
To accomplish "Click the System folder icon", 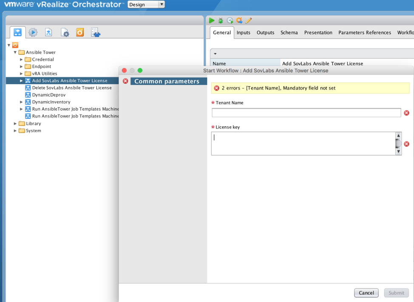I will [x=22, y=131].
